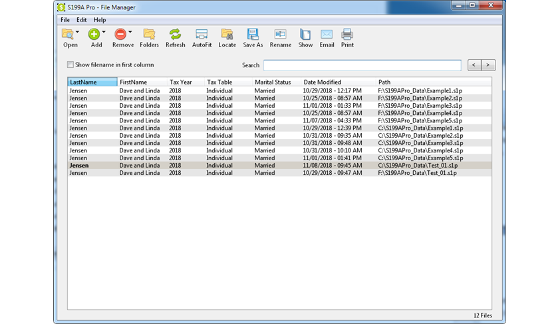Screen dimensions: 560x324
Task: Select row with path C:\S199APro_Data\Example4.s1p
Action: coord(279,151)
